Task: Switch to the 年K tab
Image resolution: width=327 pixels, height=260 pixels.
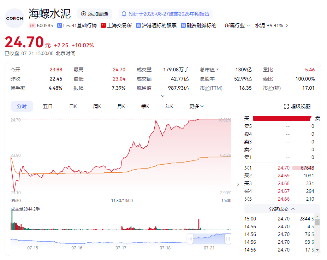Action: 169,106
